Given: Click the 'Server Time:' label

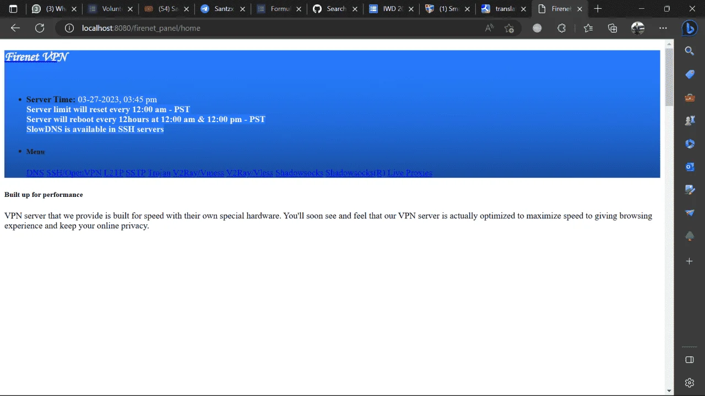Looking at the screenshot, I should point(51,100).
